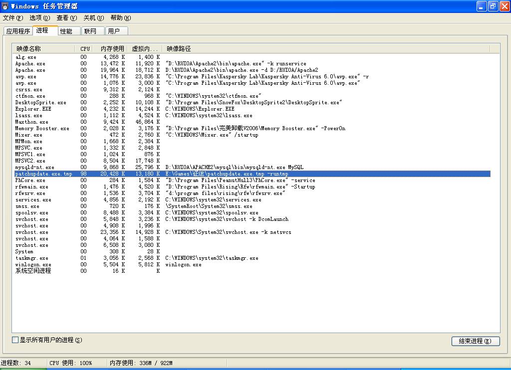The height and width of the screenshot is (370, 511).
Task: Click the Kaspersky avp.exe -r path text
Action: [267, 76]
